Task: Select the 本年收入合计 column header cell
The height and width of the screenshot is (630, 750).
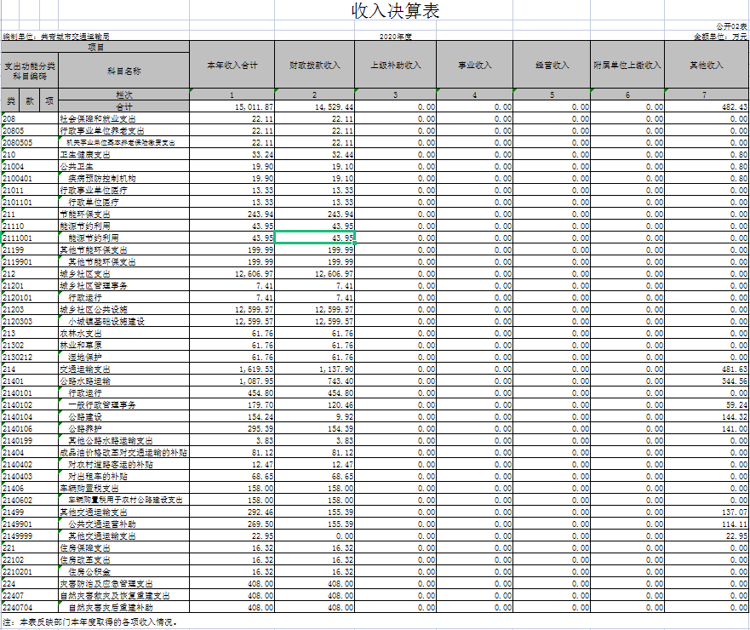Action: (232, 65)
